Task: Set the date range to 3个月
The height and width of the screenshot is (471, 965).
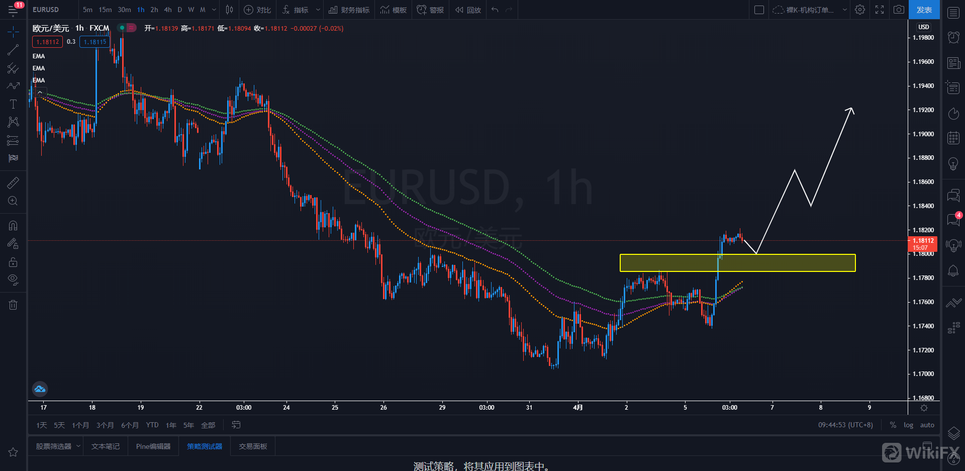Action: tap(105, 425)
